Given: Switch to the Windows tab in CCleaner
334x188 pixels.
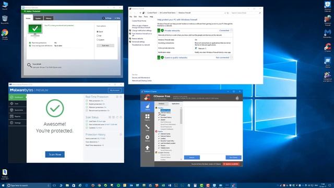Looking at the screenshot, I should [161, 103].
